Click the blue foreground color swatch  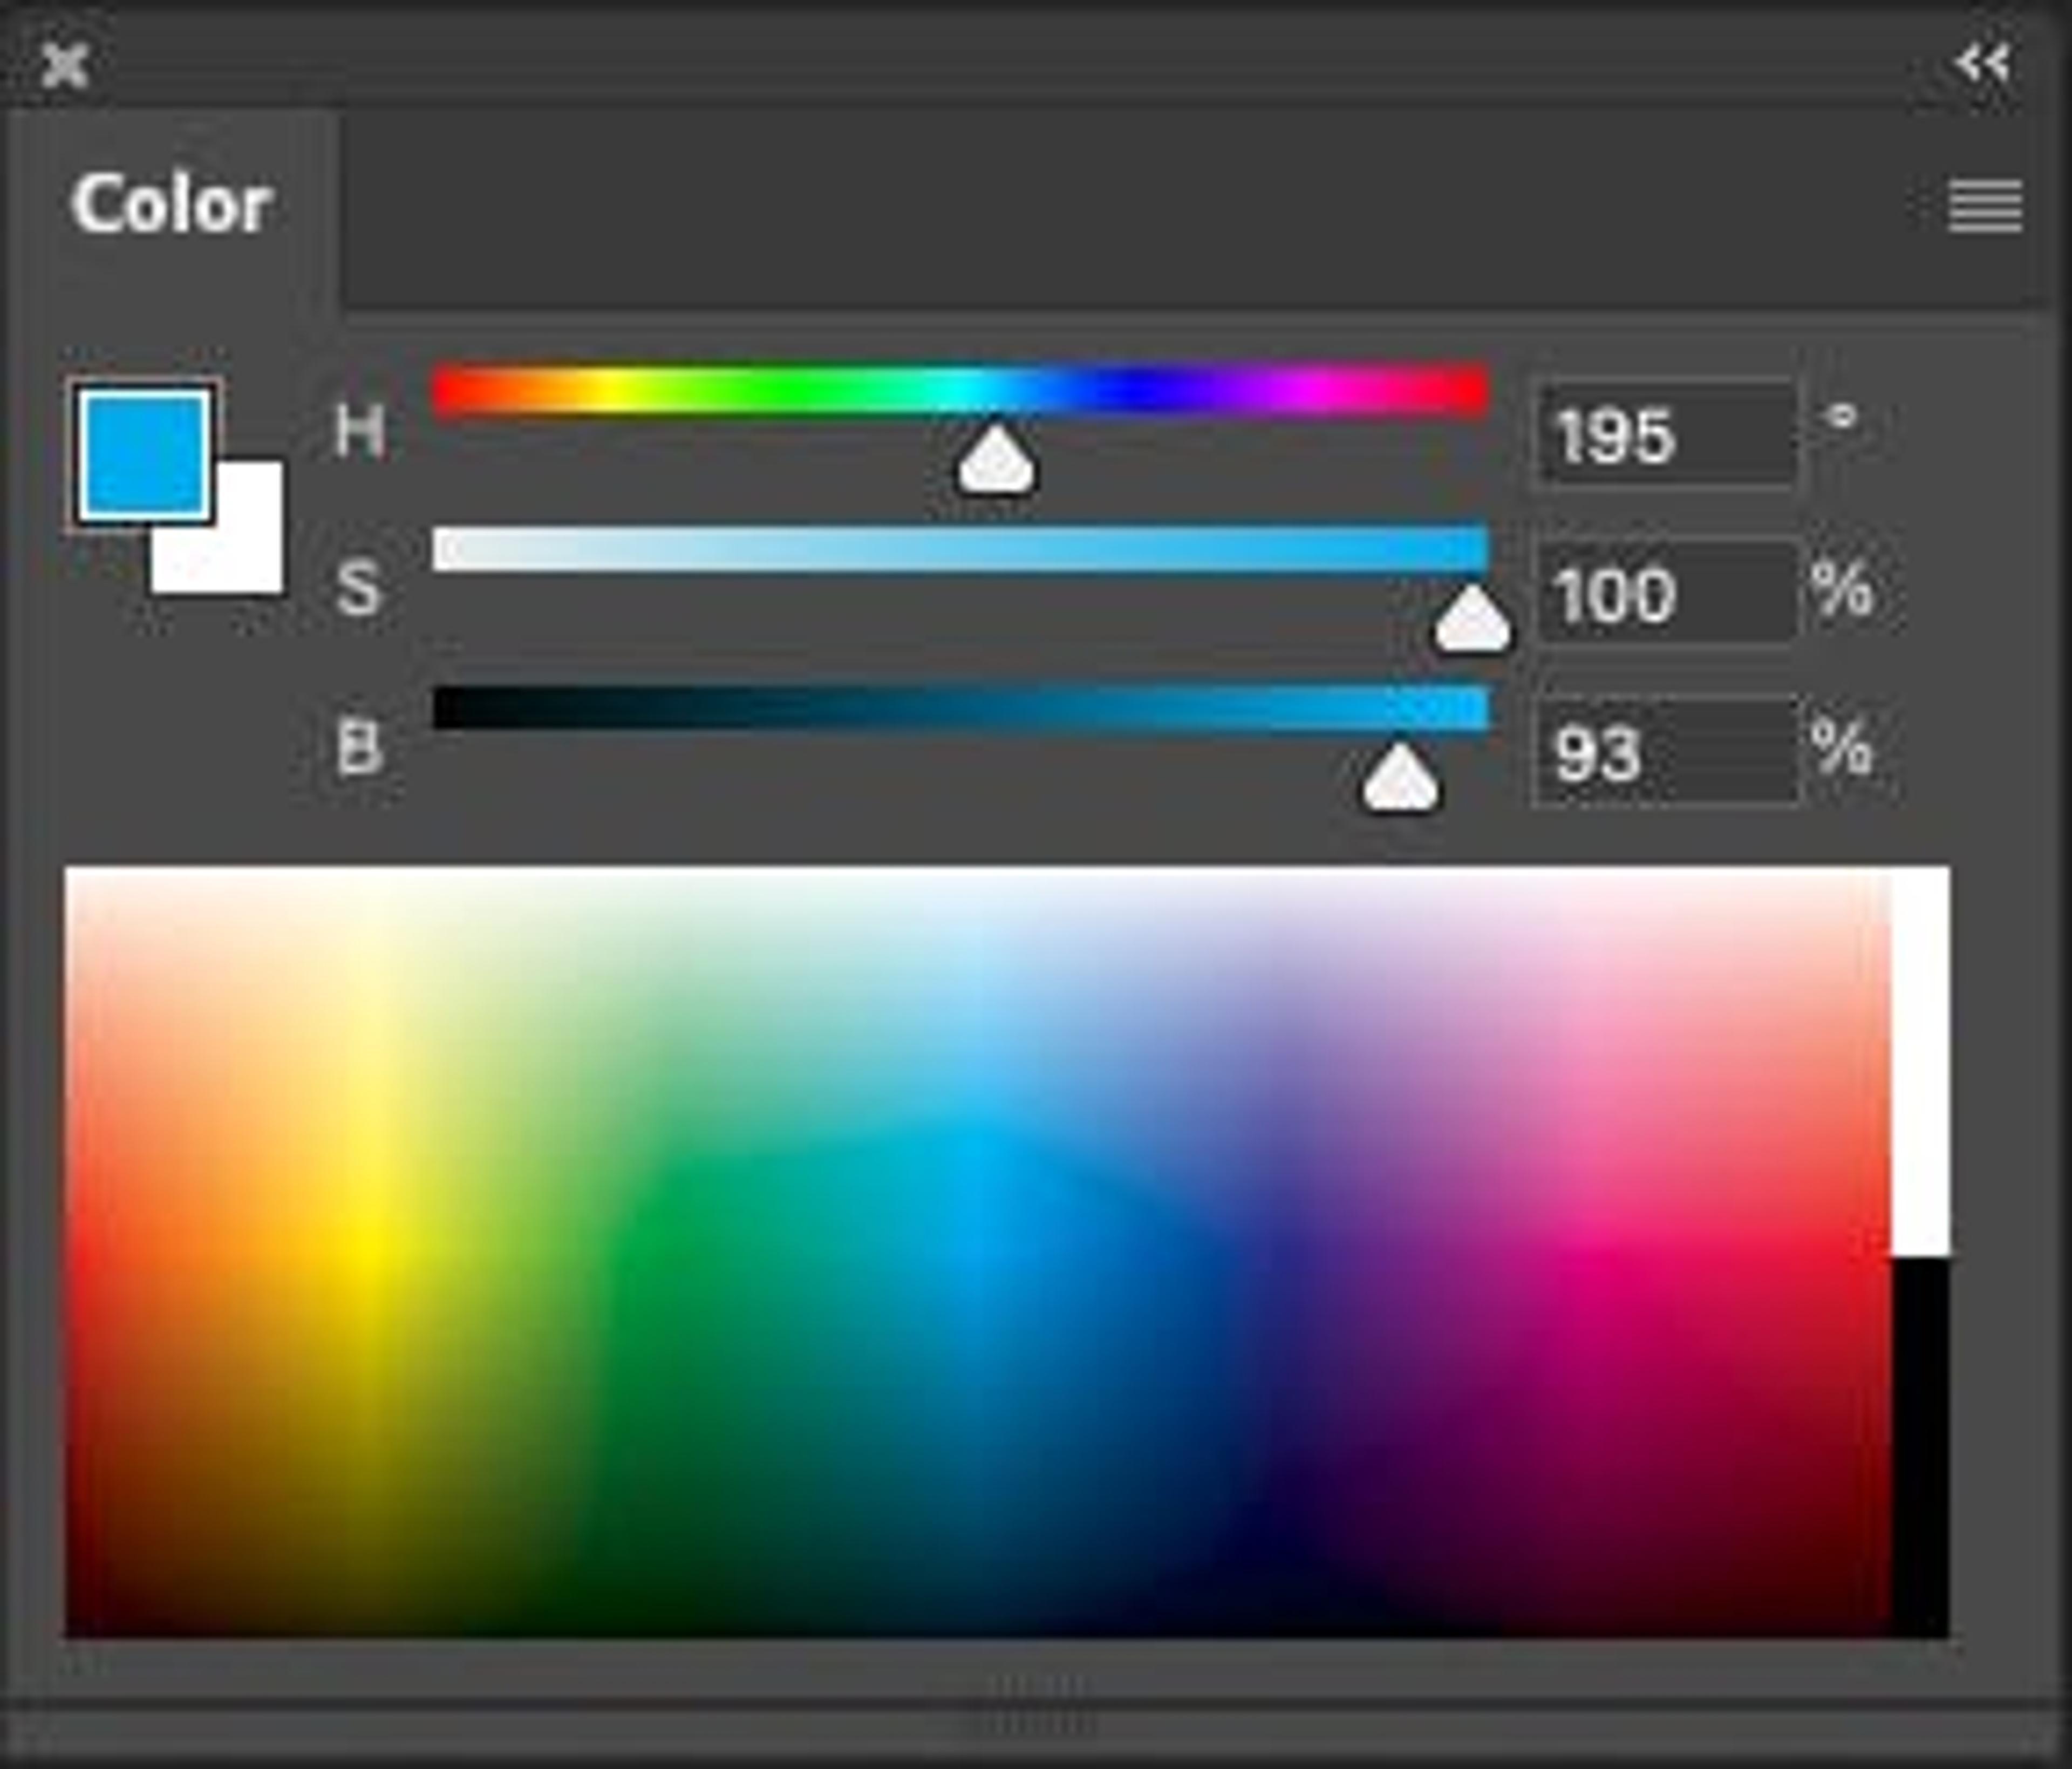click(x=145, y=454)
